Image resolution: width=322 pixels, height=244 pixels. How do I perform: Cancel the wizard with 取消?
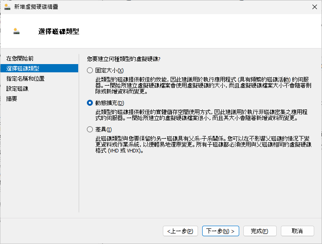pos(297,231)
